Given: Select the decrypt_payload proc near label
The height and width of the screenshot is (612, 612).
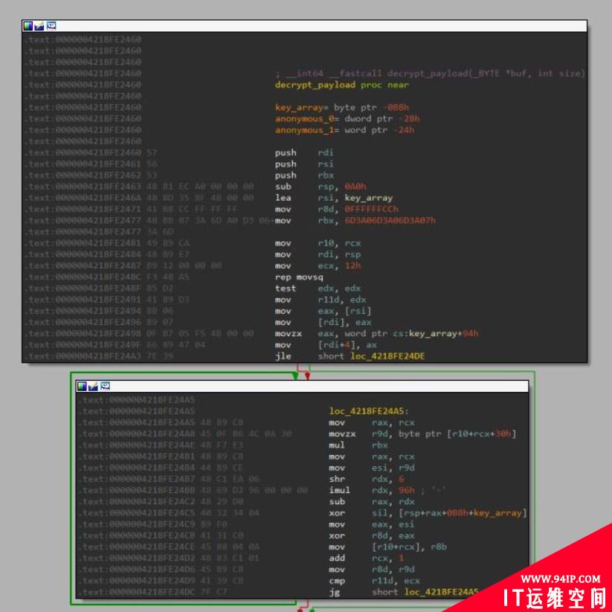Looking at the screenshot, I should coord(341,85).
